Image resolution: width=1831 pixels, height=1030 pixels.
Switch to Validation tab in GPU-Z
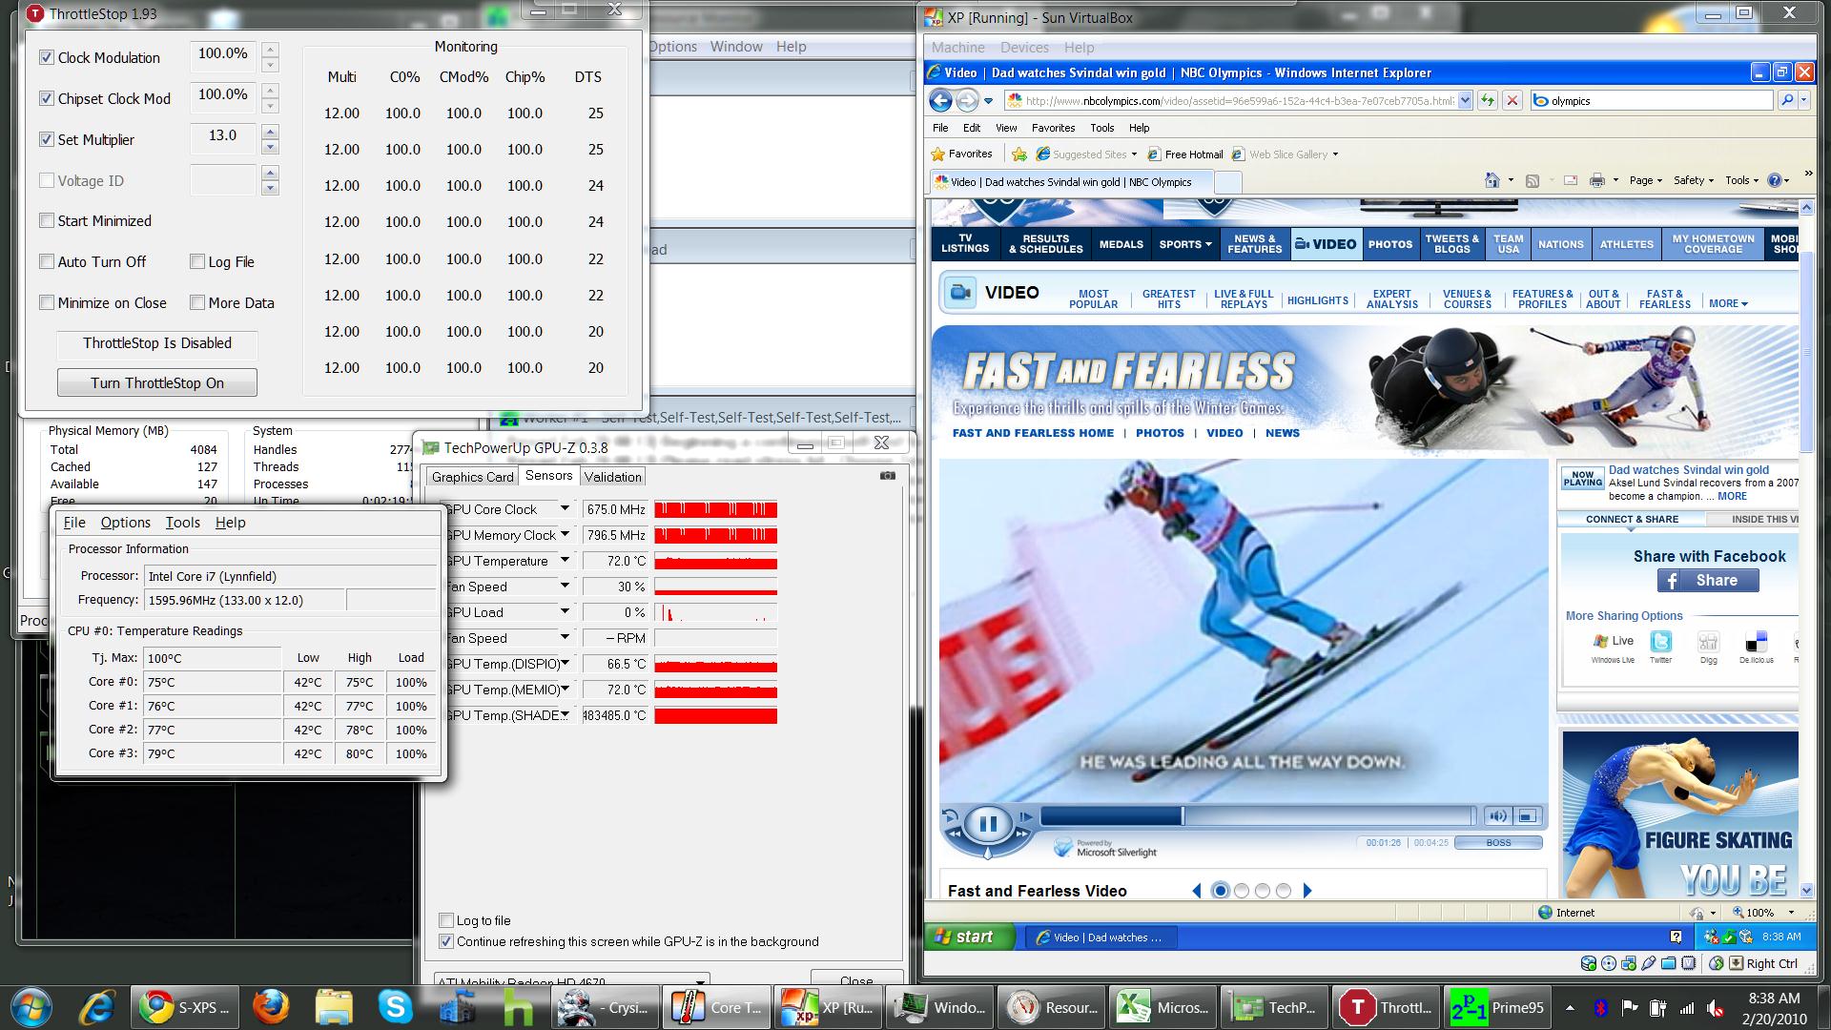coord(613,477)
